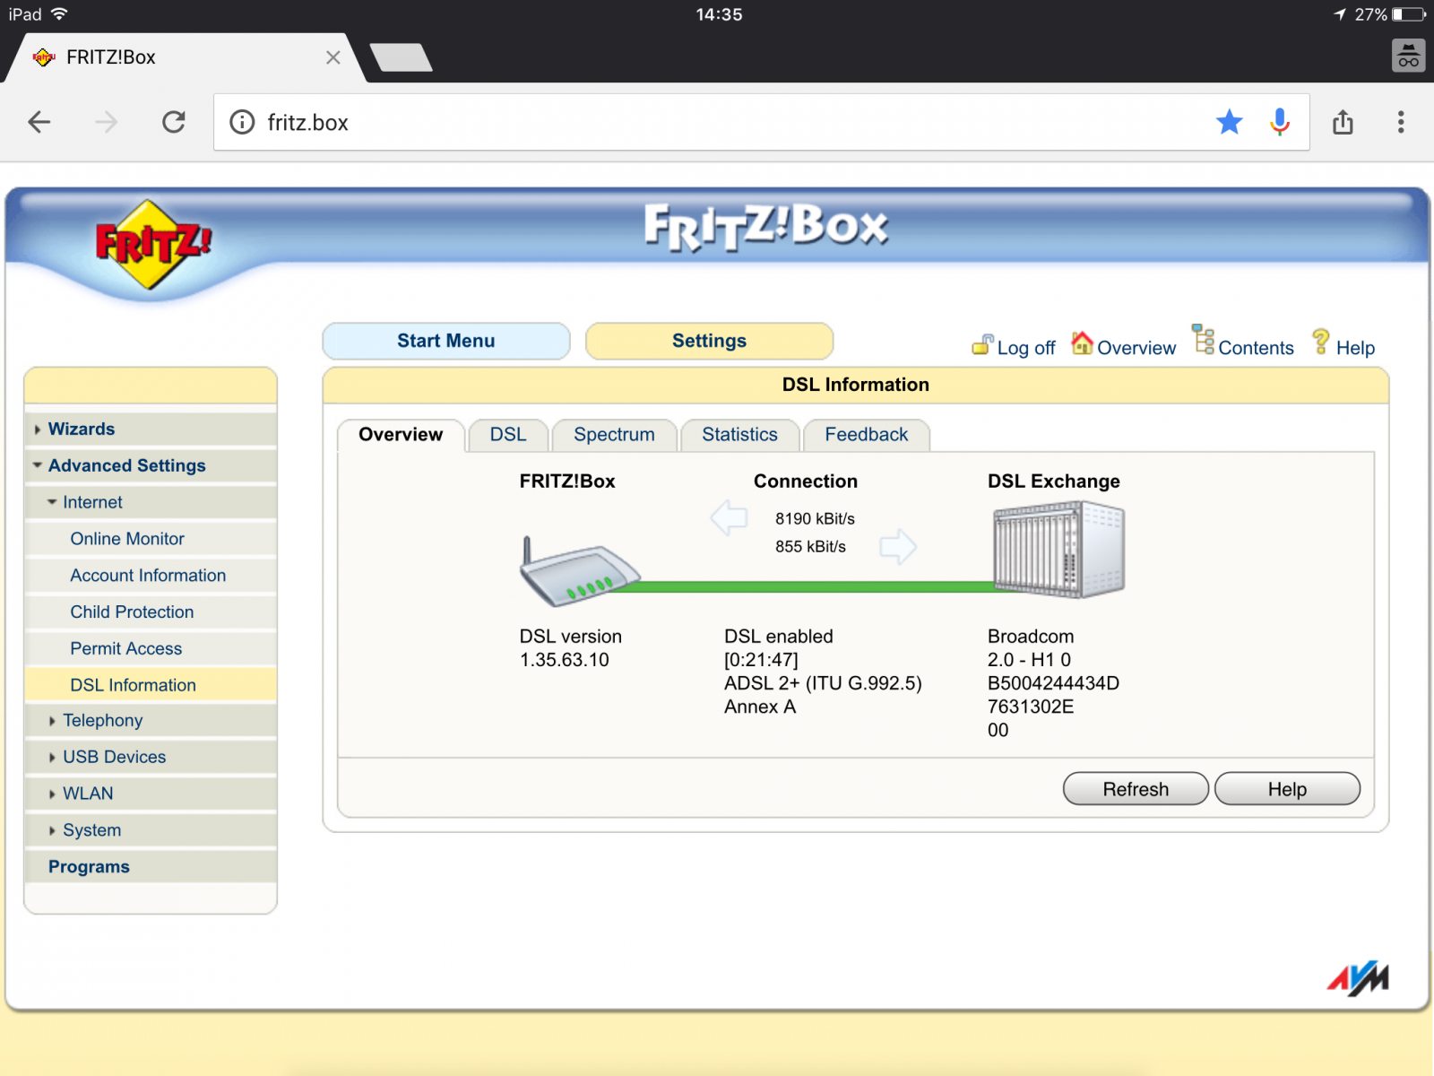Expand the Telephony menu
This screenshot has height=1076, width=1434.
pos(102,721)
